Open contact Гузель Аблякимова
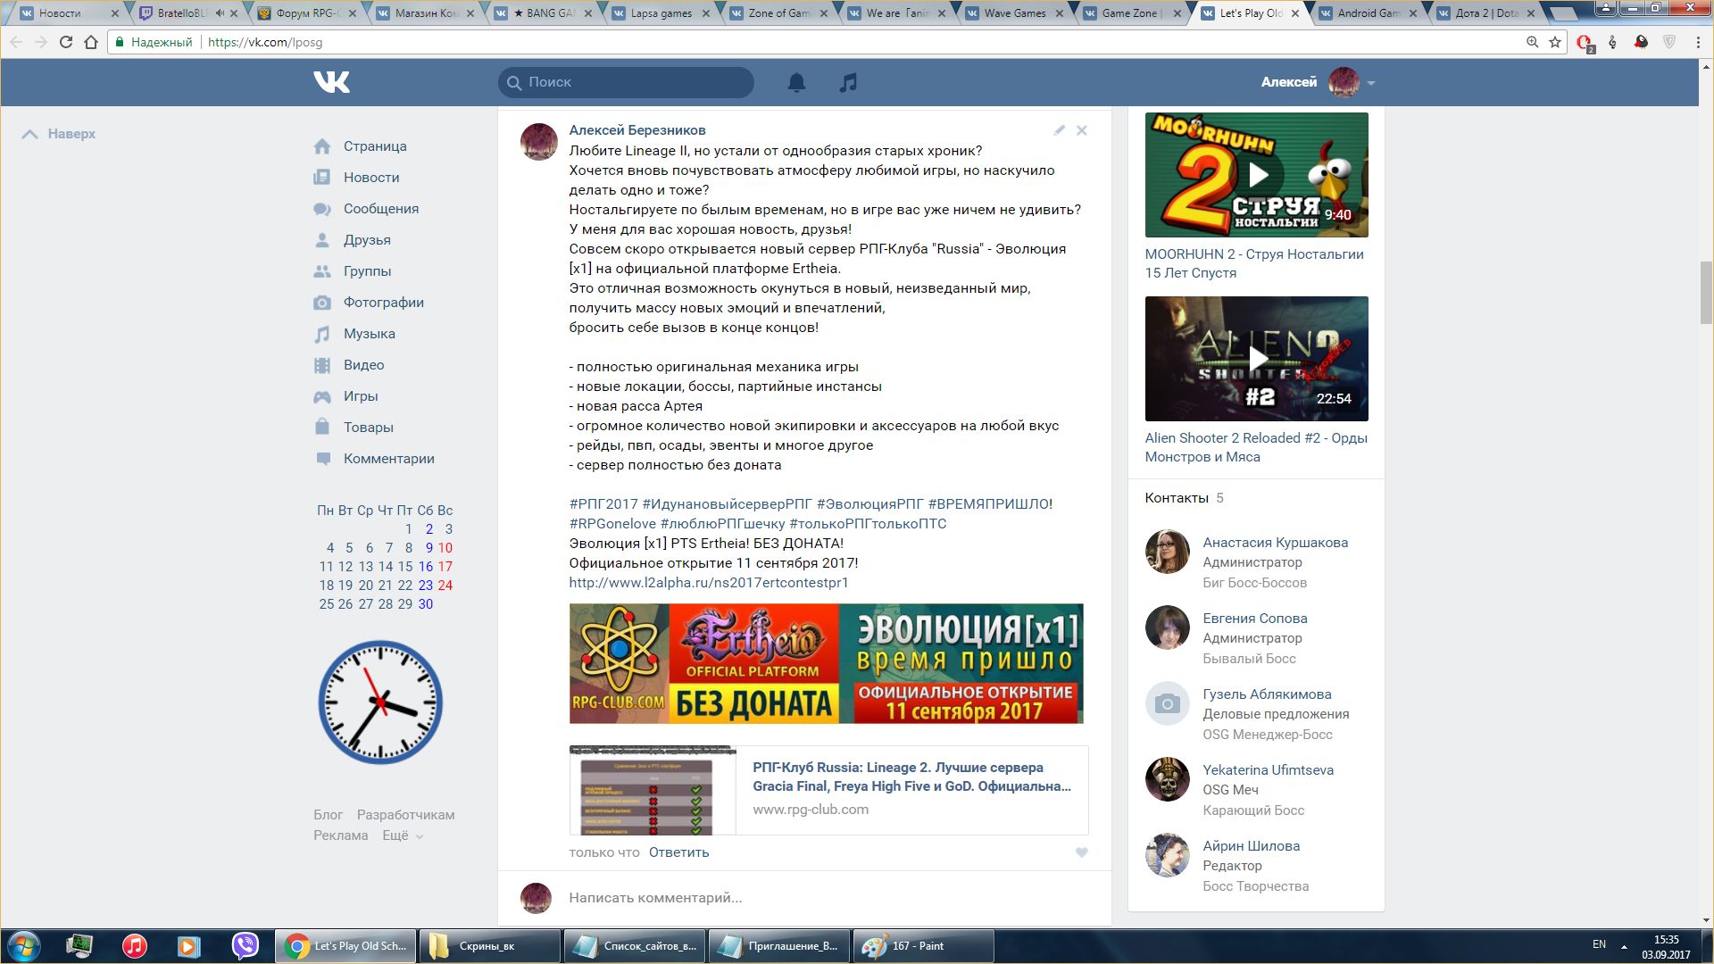Screen dimensions: 1714x964 coord(1267,694)
